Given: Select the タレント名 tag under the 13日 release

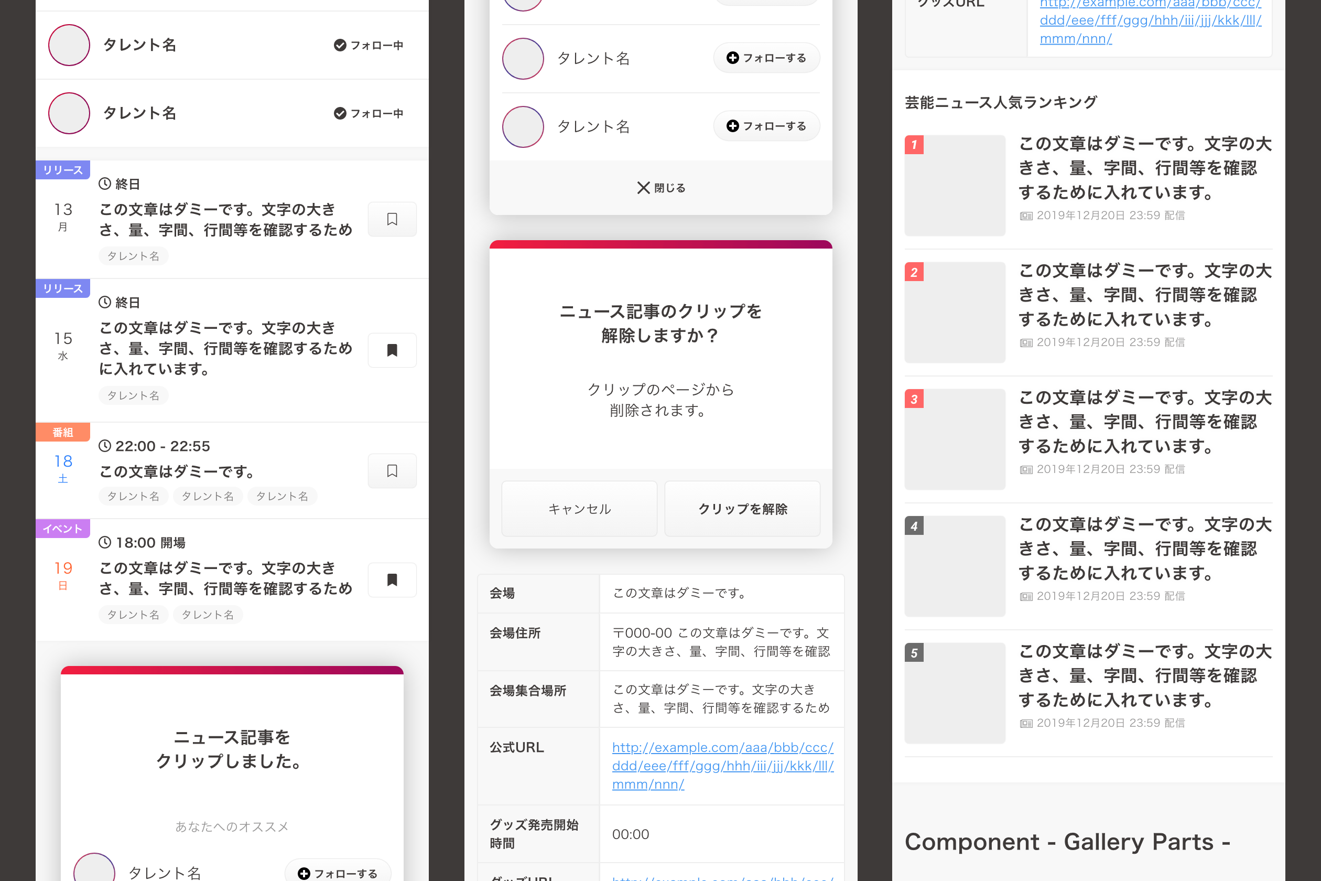Looking at the screenshot, I should (133, 256).
